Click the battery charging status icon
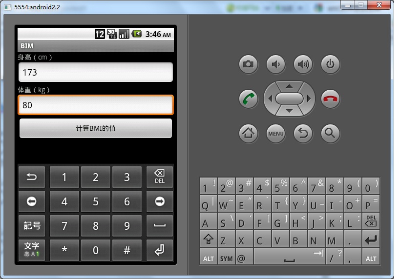Image resolution: width=400 pixels, height=279 pixels. 137,34
